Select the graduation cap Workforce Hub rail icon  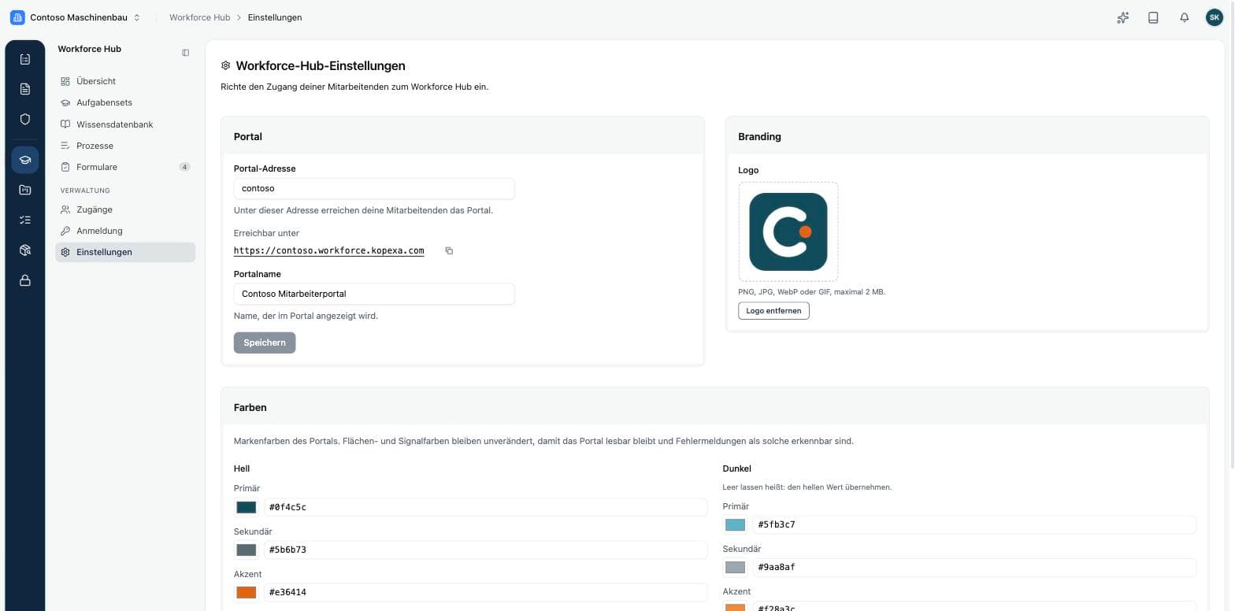[x=25, y=160]
